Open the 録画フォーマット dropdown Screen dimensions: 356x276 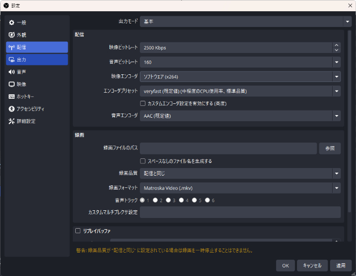[336, 188]
